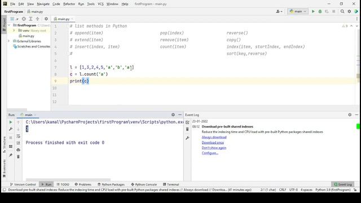Viewport: 361px width, 203px height.
Task: Expand the venv folder node
Action: click(14, 30)
